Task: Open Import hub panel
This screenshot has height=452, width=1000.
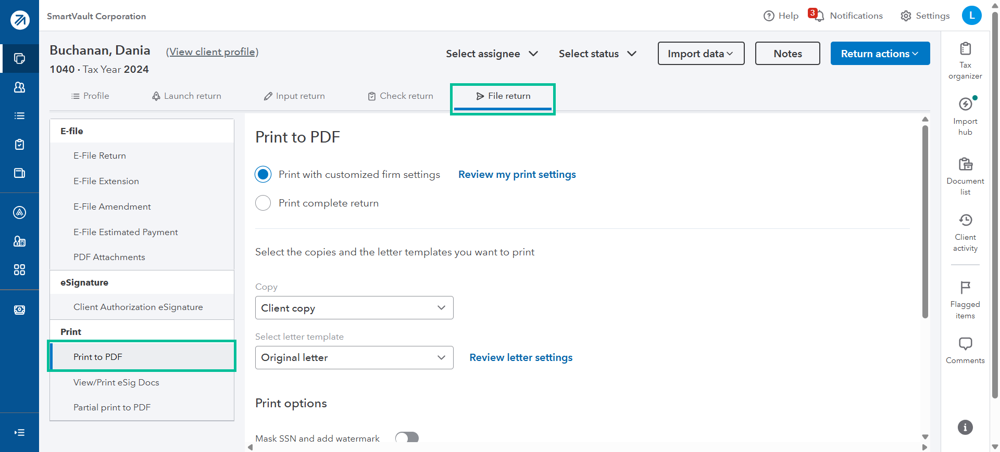Action: pyautogui.click(x=965, y=117)
